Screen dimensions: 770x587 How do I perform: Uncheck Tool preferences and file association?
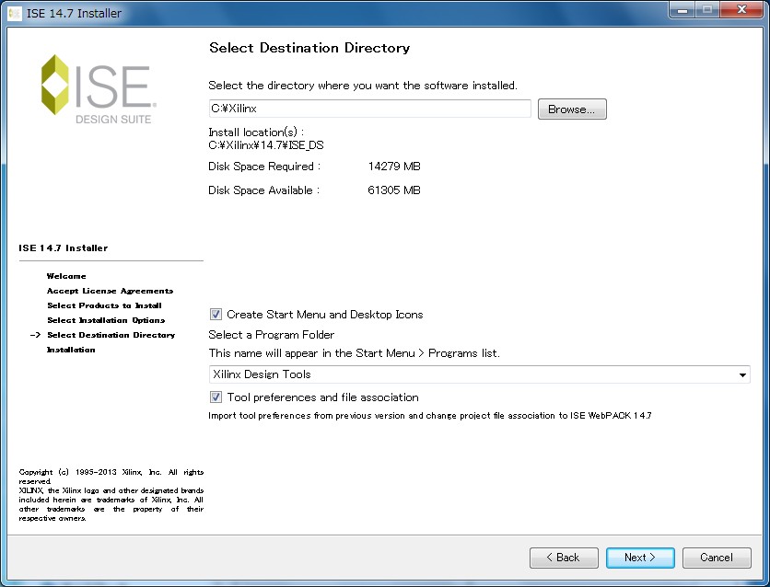coord(216,397)
